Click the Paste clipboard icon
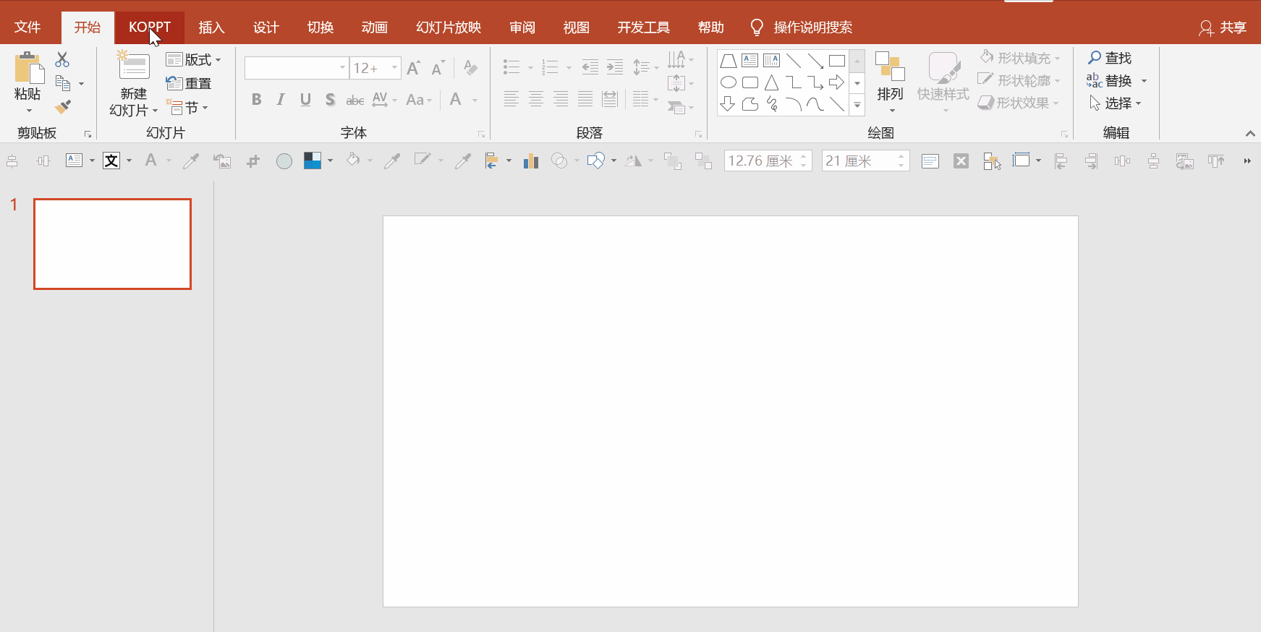 pyautogui.click(x=30, y=68)
